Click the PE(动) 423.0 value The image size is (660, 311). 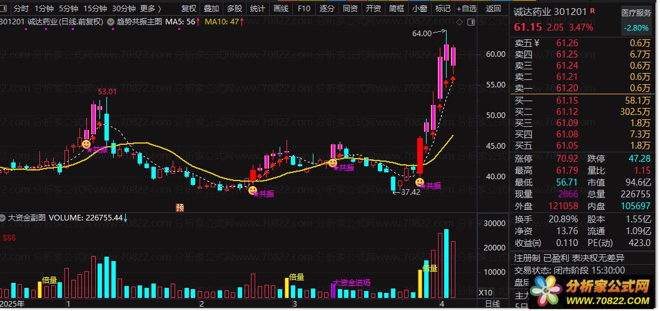639,243
